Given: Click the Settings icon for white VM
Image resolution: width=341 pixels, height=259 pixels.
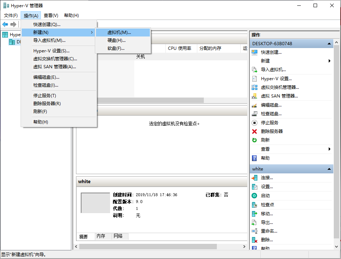Looking at the screenshot, I should point(254,187).
